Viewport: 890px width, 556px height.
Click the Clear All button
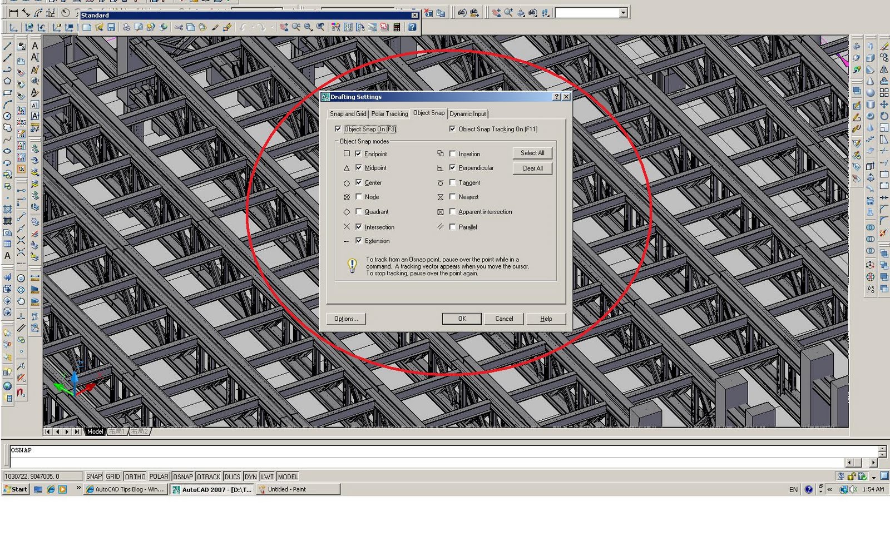click(x=532, y=168)
